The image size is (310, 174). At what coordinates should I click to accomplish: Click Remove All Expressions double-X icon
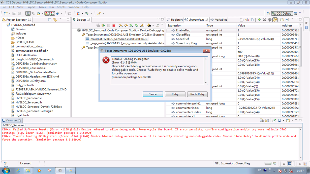point(270,20)
